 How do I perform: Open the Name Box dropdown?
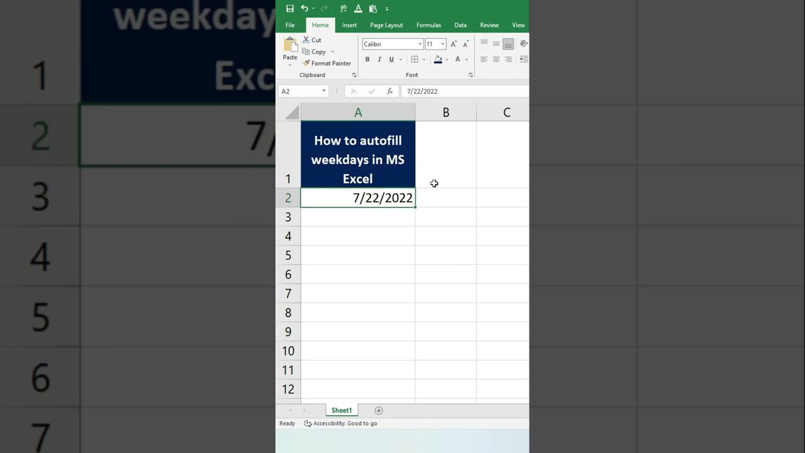[x=324, y=91]
